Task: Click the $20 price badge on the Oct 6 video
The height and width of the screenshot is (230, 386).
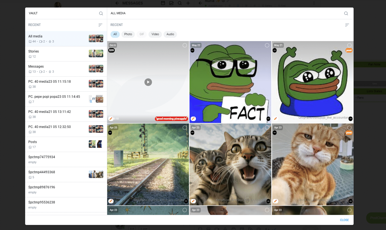Action: (111, 50)
